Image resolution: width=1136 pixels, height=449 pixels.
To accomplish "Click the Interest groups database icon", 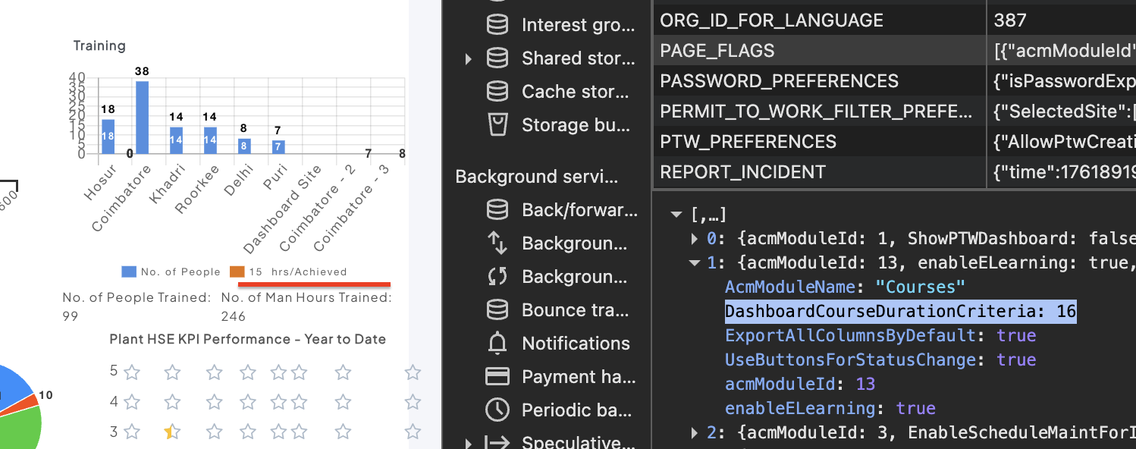I will click(497, 25).
